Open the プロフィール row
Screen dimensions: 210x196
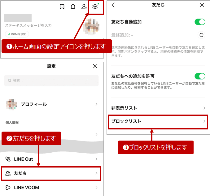click(x=52, y=104)
